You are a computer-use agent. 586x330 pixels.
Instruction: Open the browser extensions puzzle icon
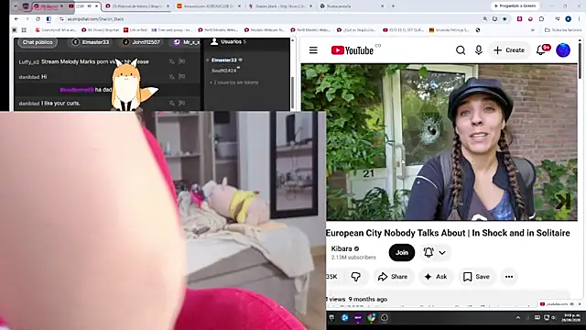click(541, 18)
